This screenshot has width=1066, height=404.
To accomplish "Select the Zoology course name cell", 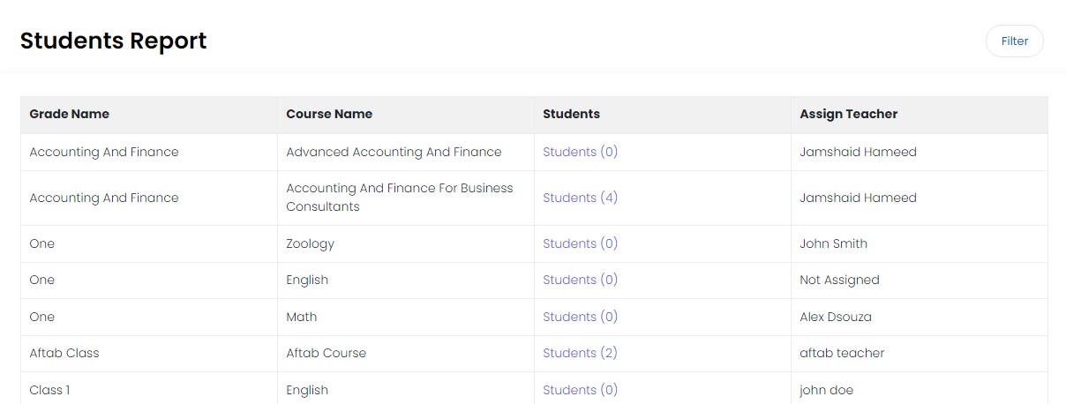I will [310, 243].
